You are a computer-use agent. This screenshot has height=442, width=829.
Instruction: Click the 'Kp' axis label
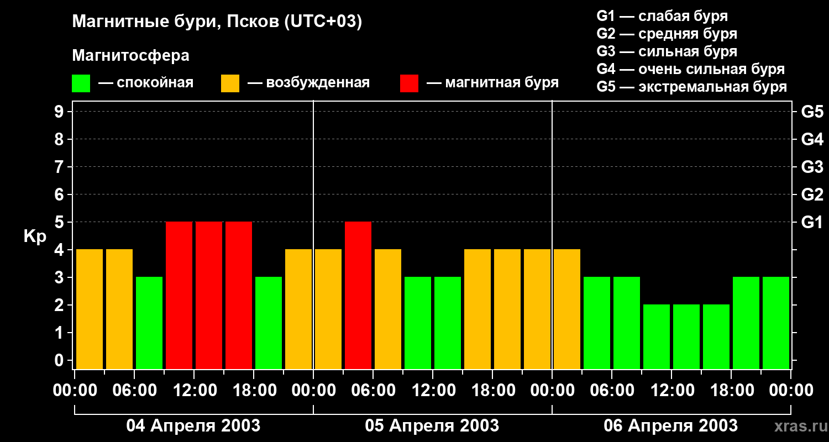pos(35,236)
